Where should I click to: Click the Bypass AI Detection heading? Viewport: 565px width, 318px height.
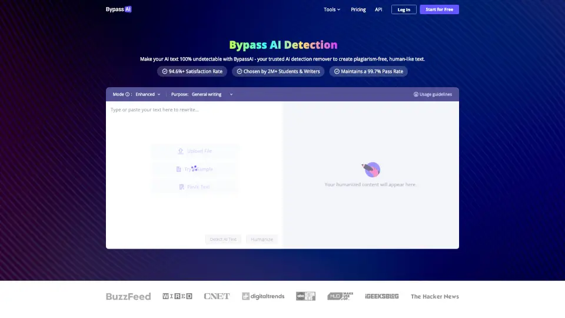click(x=283, y=45)
